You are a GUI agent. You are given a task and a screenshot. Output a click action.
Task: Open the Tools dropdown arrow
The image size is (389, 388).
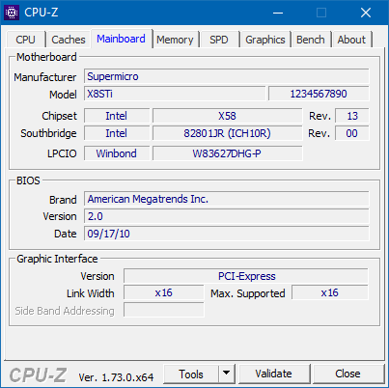click(x=227, y=374)
